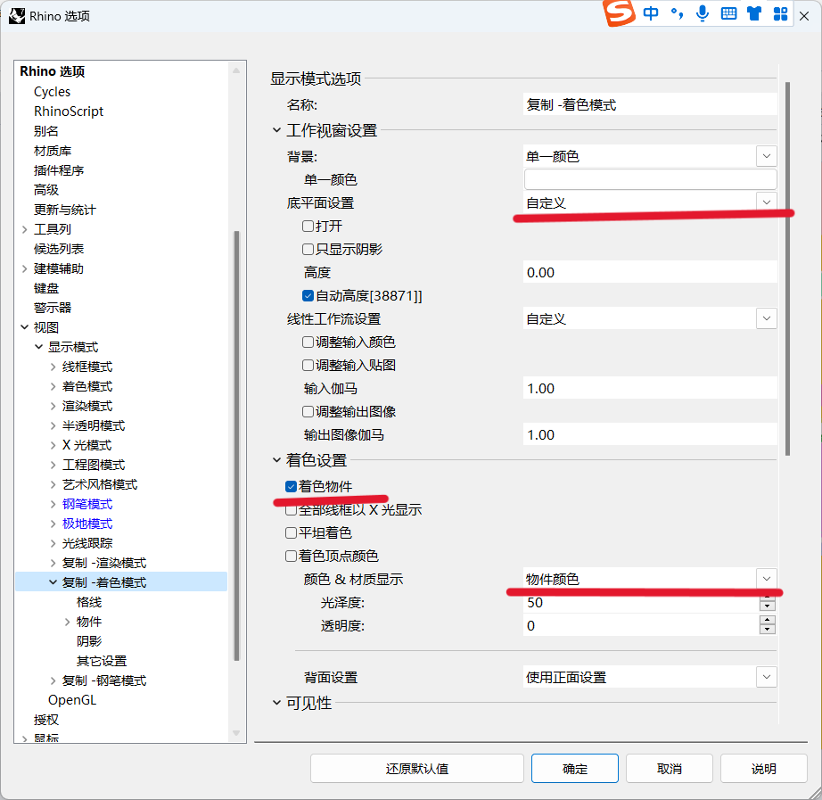
Task: Open Sogou voice input microphone
Action: pos(703,13)
